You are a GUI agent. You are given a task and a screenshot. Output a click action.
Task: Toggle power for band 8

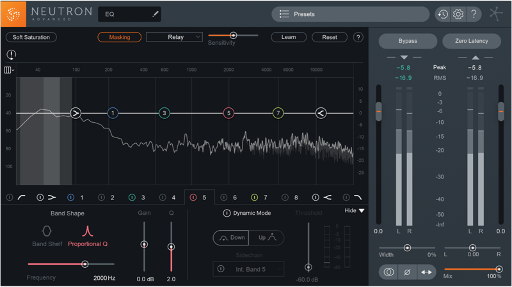click(285, 198)
